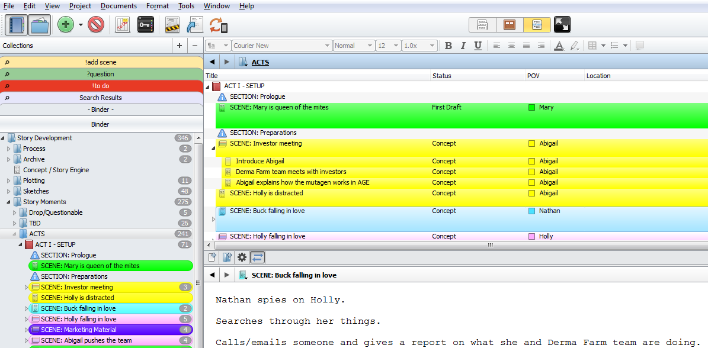708x348 pixels.
Task: Go back in outliner editor history
Action: click(212, 62)
